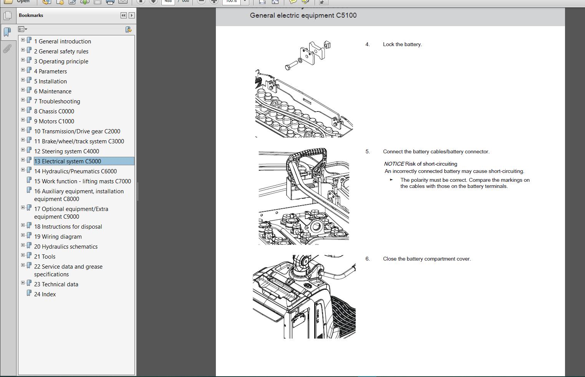Expand the 17 Optional equipment bookmark
Screen dimensions: 585x377
click(x=23, y=208)
